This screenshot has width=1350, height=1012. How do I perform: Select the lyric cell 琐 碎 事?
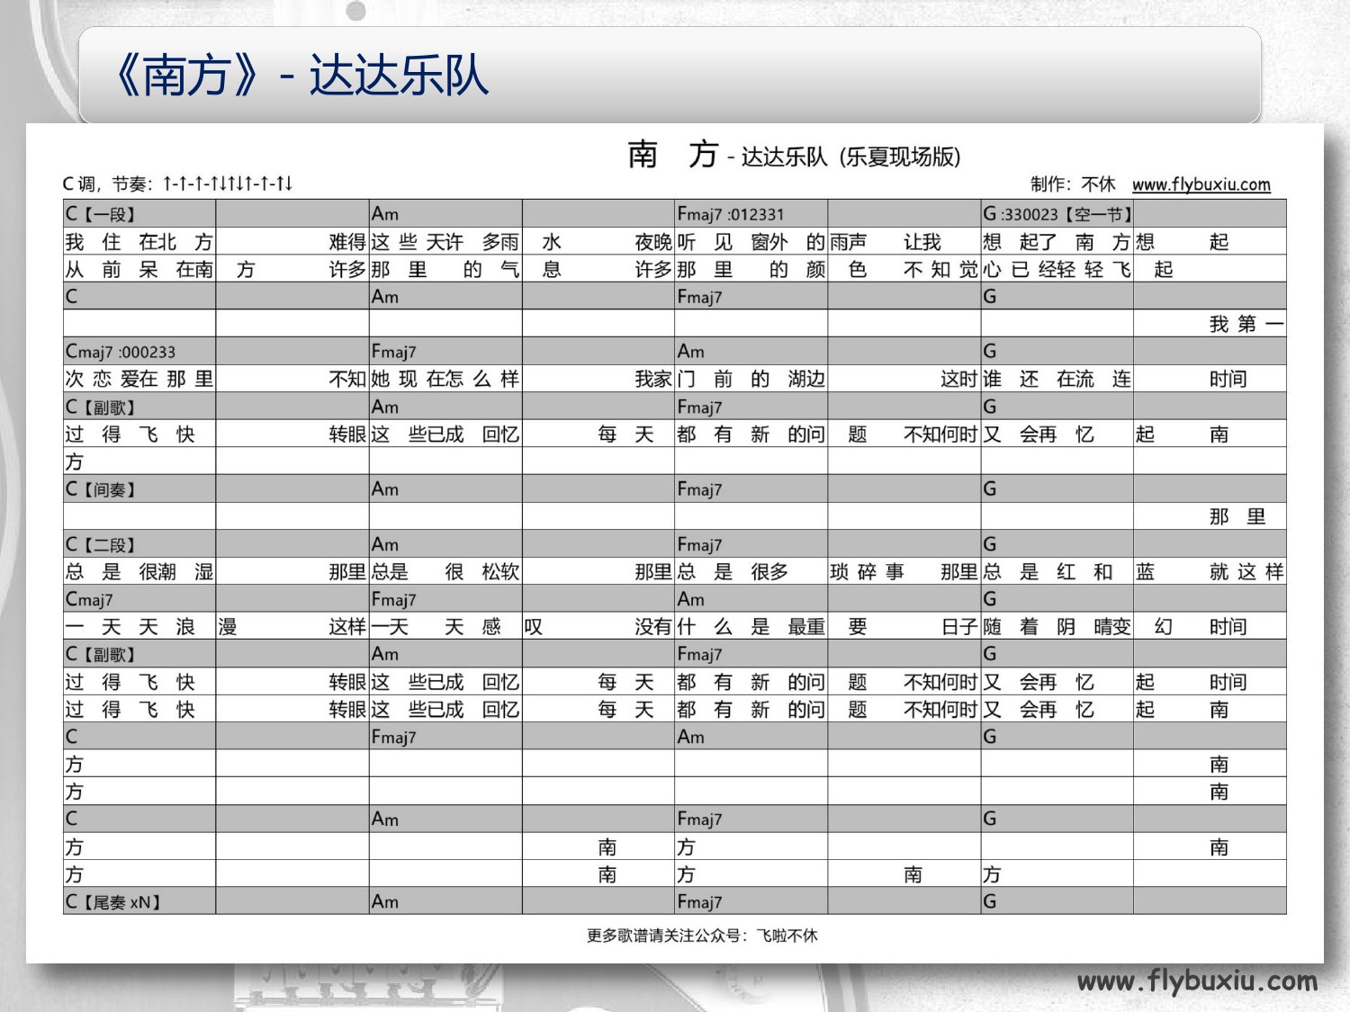(x=868, y=571)
